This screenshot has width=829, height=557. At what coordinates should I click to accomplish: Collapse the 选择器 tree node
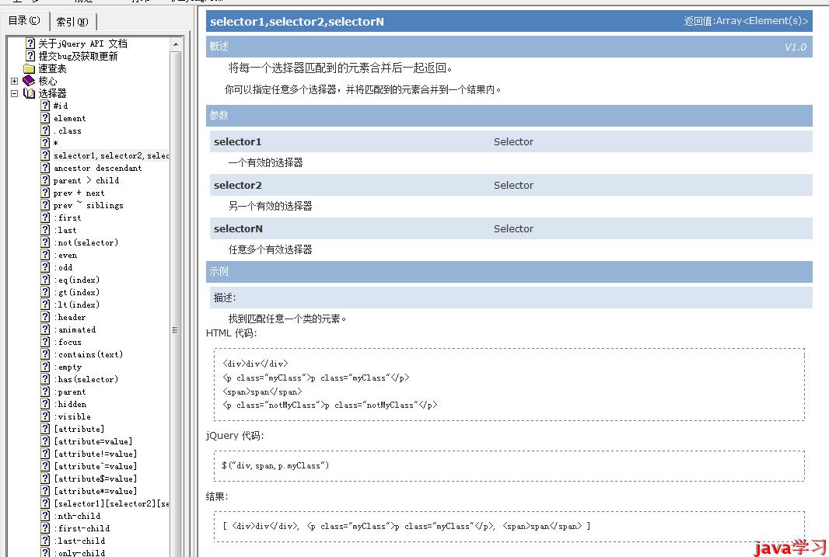pyautogui.click(x=14, y=93)
